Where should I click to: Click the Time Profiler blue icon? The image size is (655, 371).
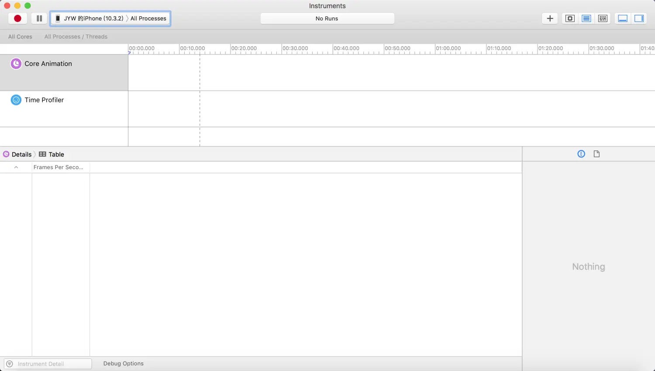tap(16, 100)
